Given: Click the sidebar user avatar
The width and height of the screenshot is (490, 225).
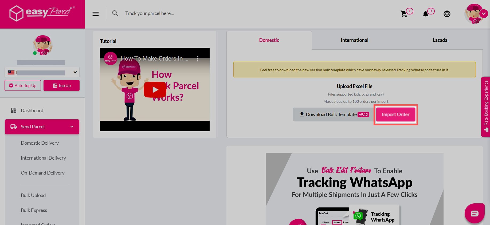Looking at the screenshot, I should pos(43,45).
